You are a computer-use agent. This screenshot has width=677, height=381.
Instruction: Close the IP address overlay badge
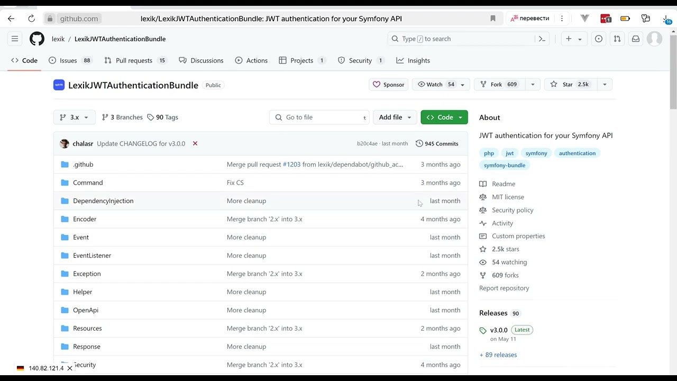pos(69,368)
